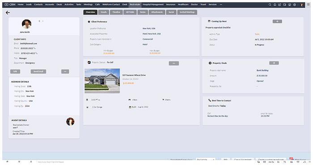Switch to the Attachments tab
The height and width of the screenshot is (165, 313).
[157, 12]
